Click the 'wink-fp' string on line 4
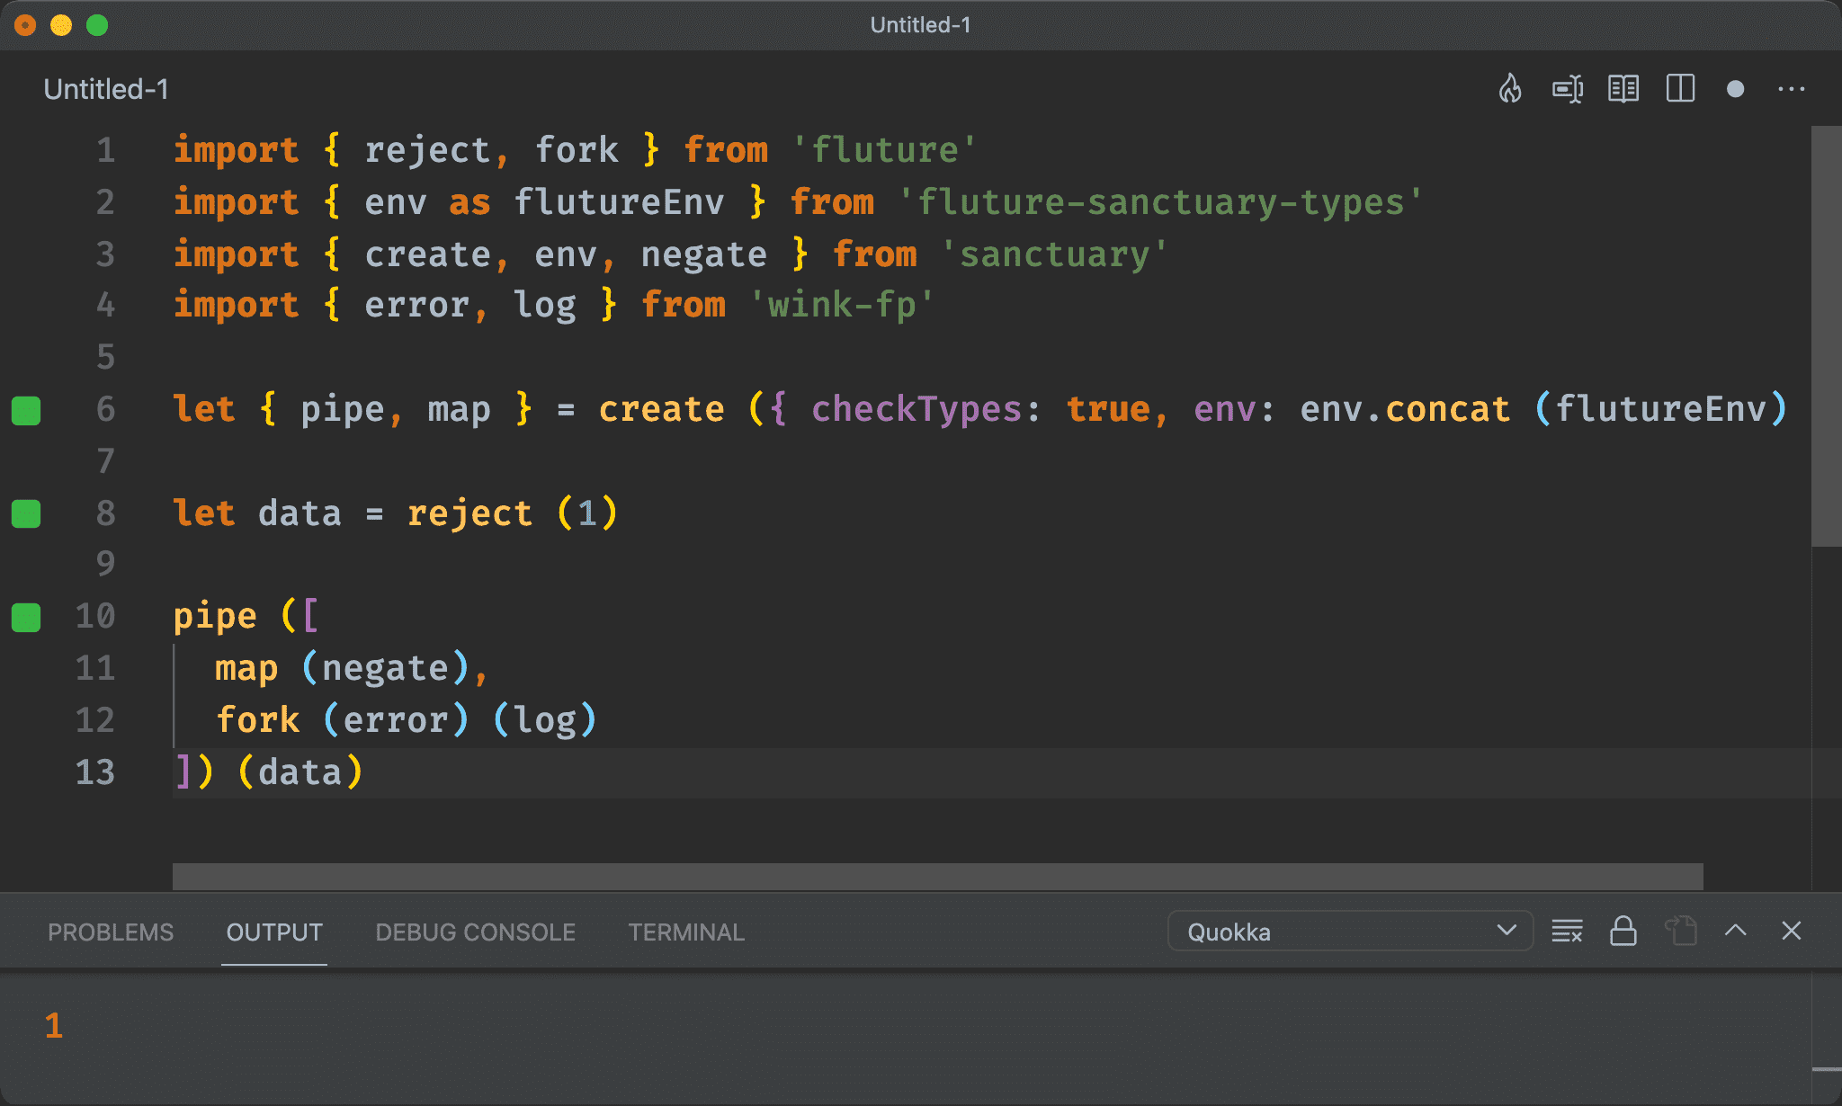This screenshot has height=1106, width=1842. pos(842,305)
